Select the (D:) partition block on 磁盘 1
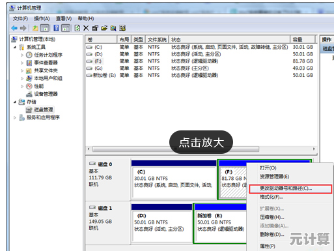The width and height of the screenshot is (334, 251). [x=161, y=224]
